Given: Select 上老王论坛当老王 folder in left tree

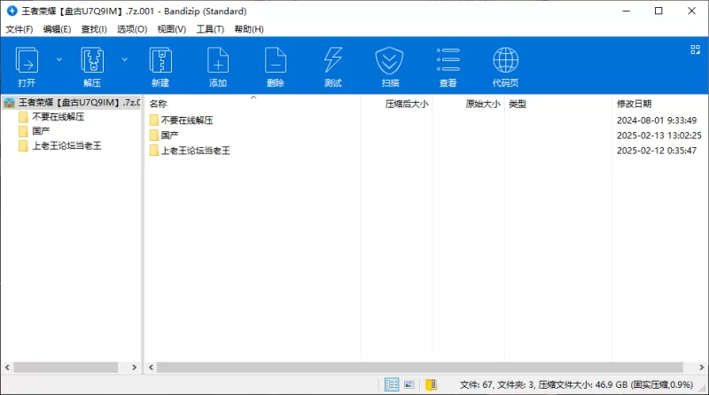Looking at the screenshot, I should point(66,145).
